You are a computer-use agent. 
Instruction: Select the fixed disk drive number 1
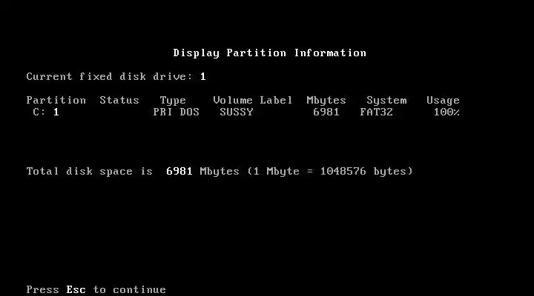203,76
